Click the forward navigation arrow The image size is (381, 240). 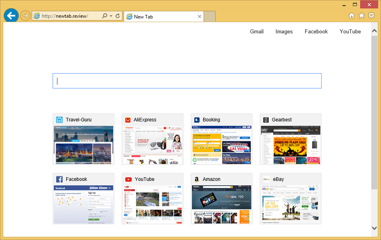click(25, 16)
